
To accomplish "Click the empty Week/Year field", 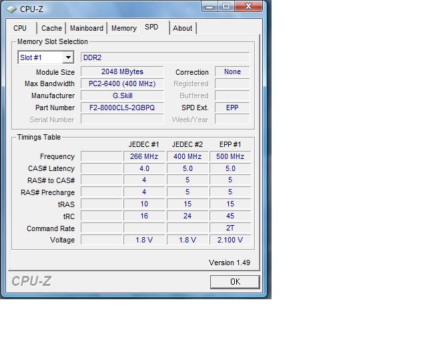I will click(x=232, y=120).
